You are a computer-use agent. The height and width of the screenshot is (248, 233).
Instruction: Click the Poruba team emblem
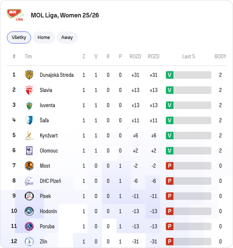pyautogui.click(x=29, y=226)
